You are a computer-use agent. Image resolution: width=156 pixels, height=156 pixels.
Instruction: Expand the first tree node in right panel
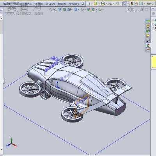[x=153, y=20]
